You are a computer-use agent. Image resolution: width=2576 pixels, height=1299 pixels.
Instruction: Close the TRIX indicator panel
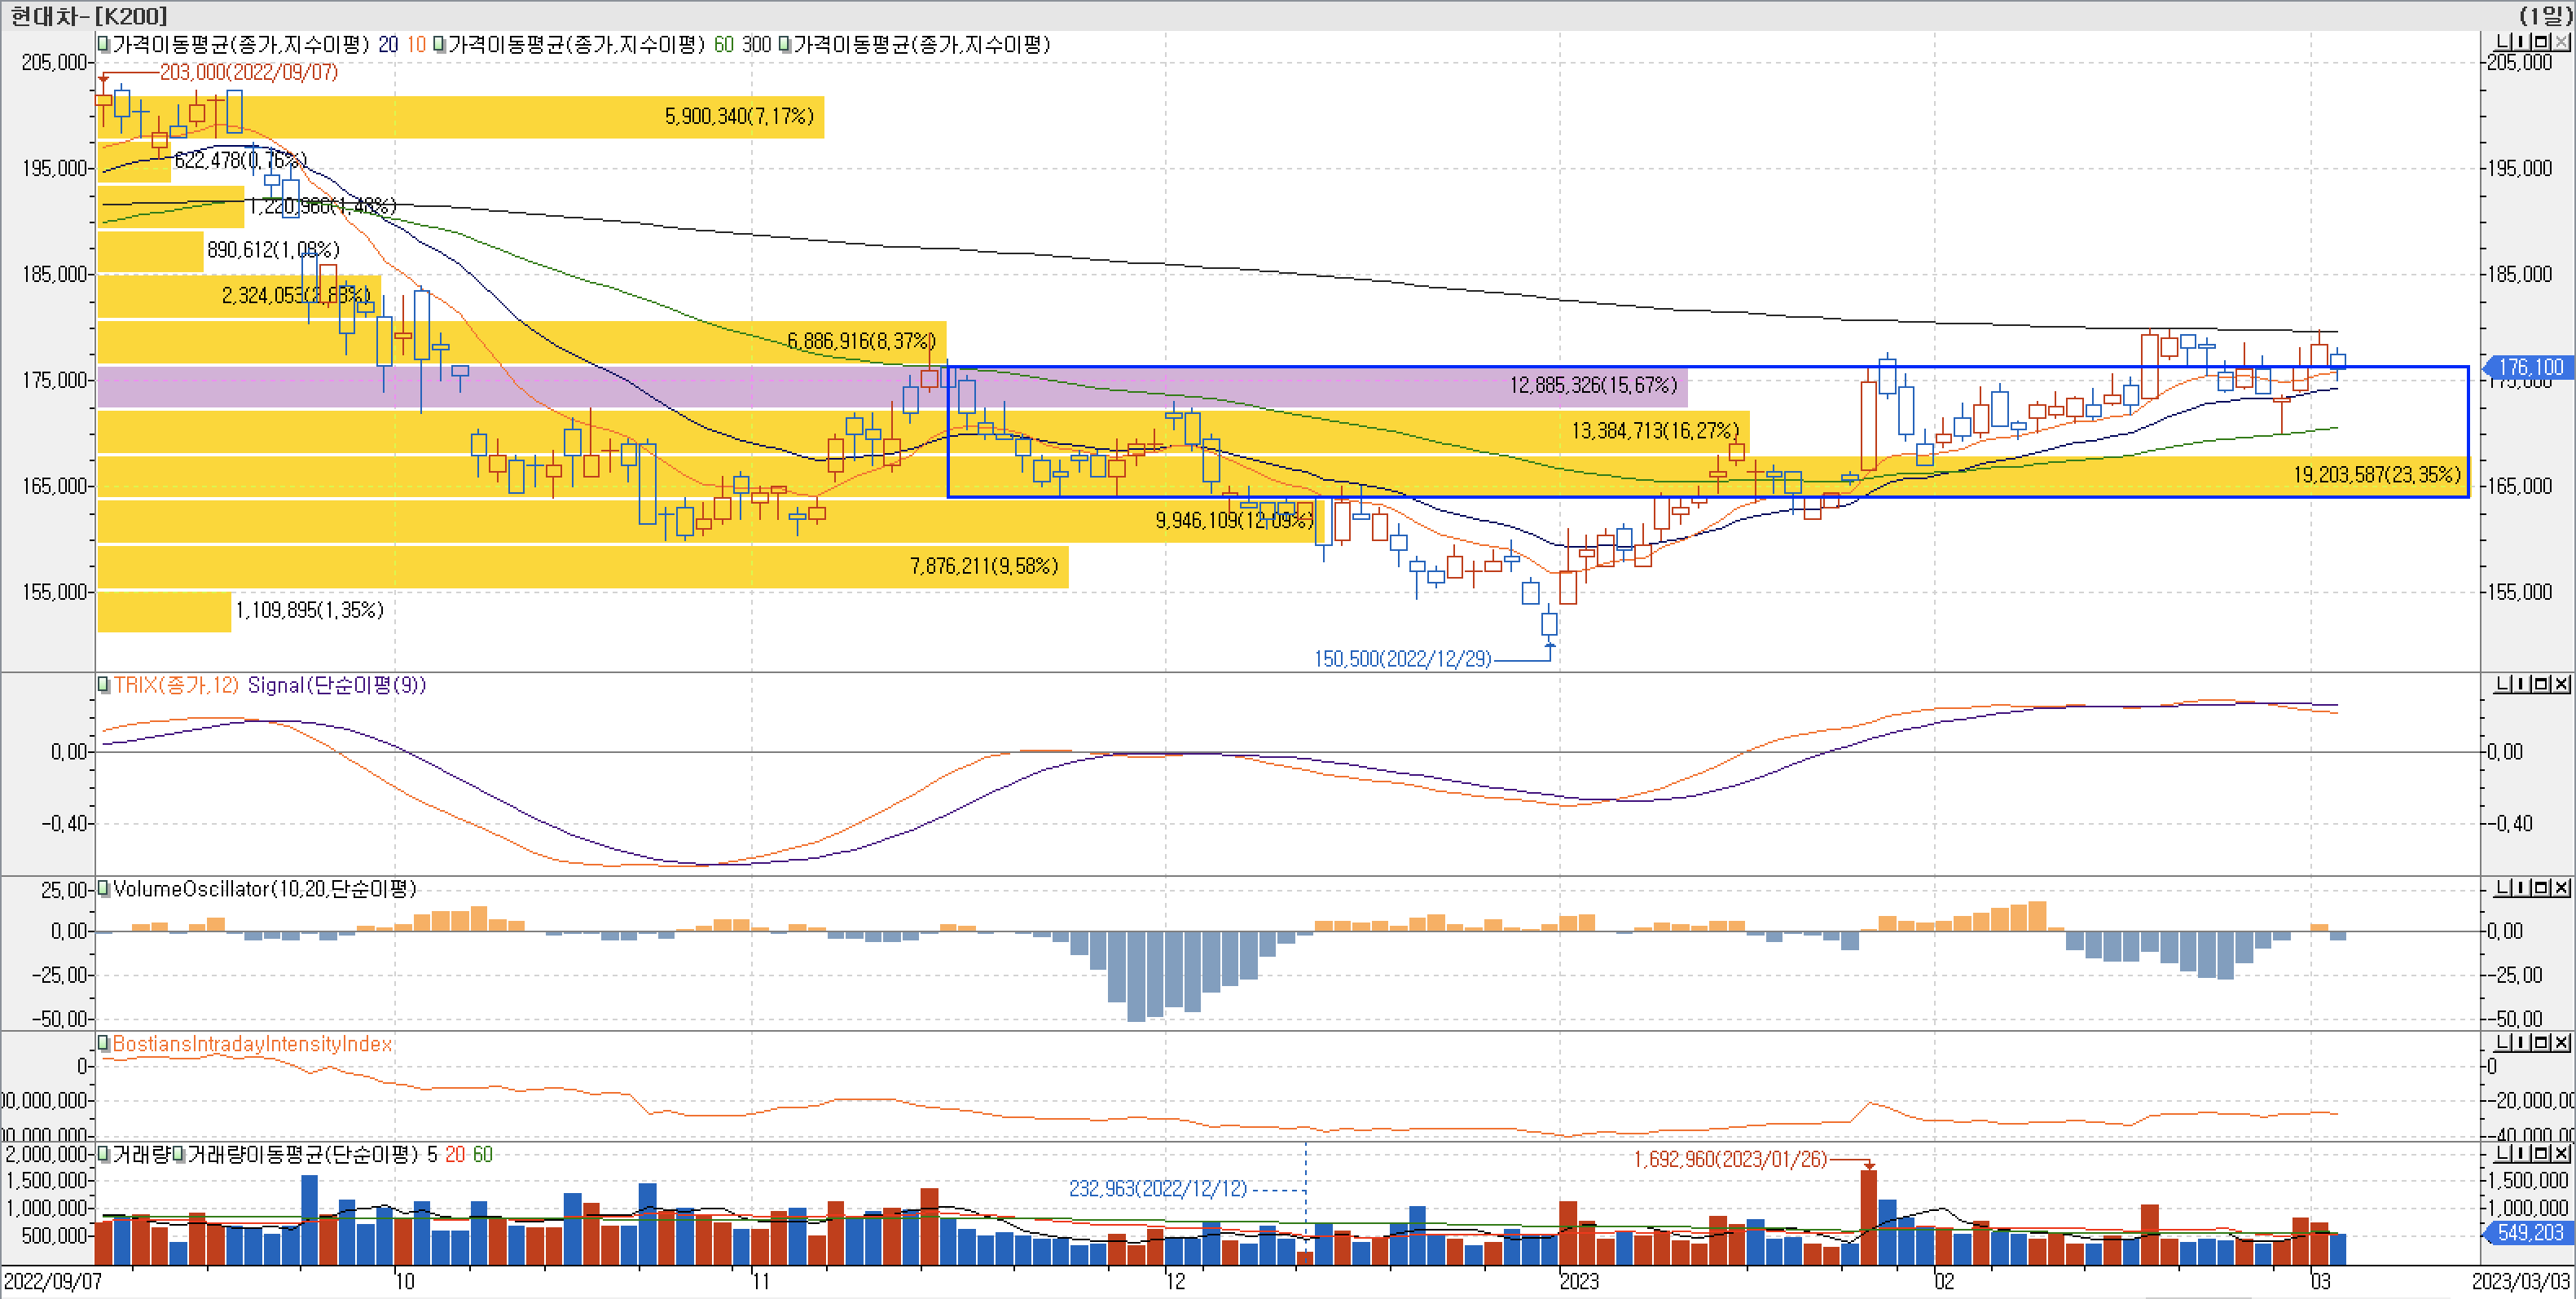pyautogui.click(x=2561, y=684)
